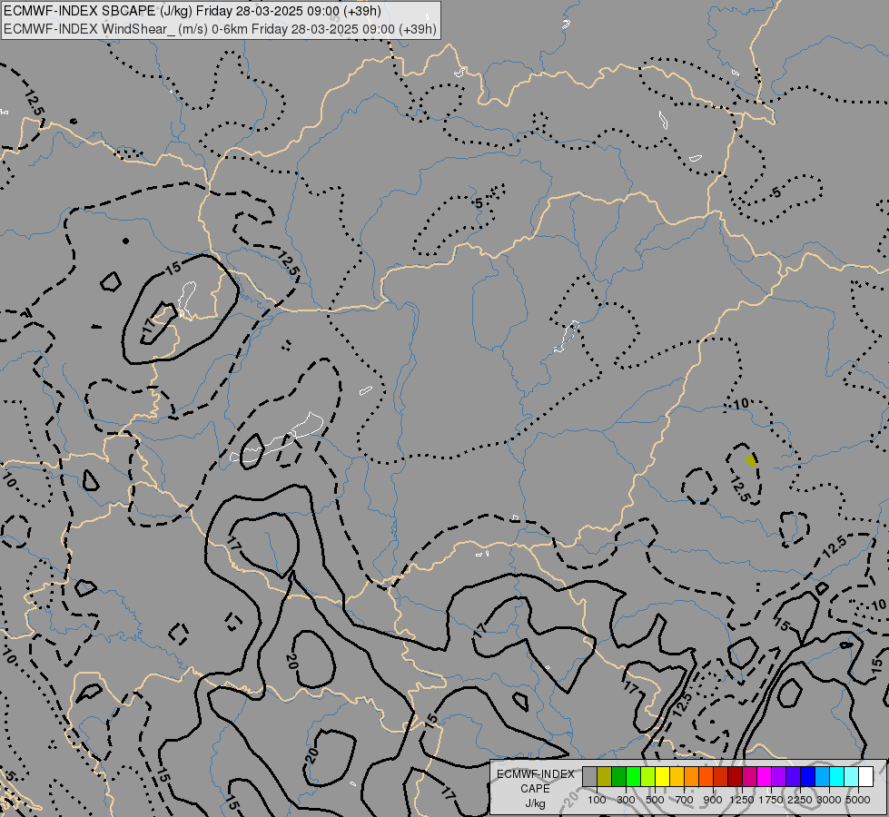Screen dimensions: 889x817
Task: Click the legend heading ECMWF-INDEX
Action: [535, 774]
